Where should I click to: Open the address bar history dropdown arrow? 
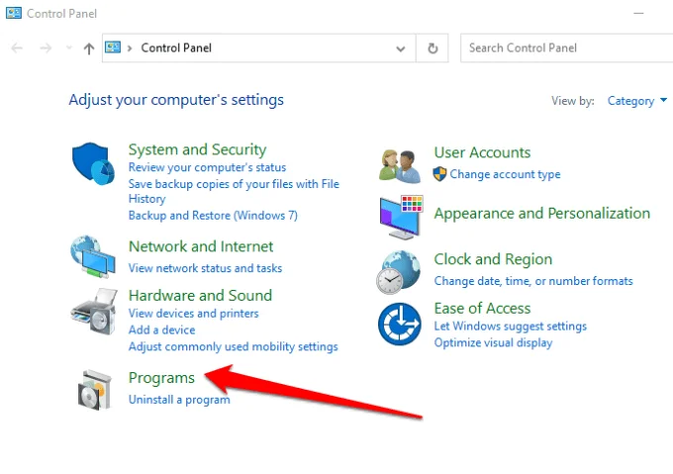[401, 47]
